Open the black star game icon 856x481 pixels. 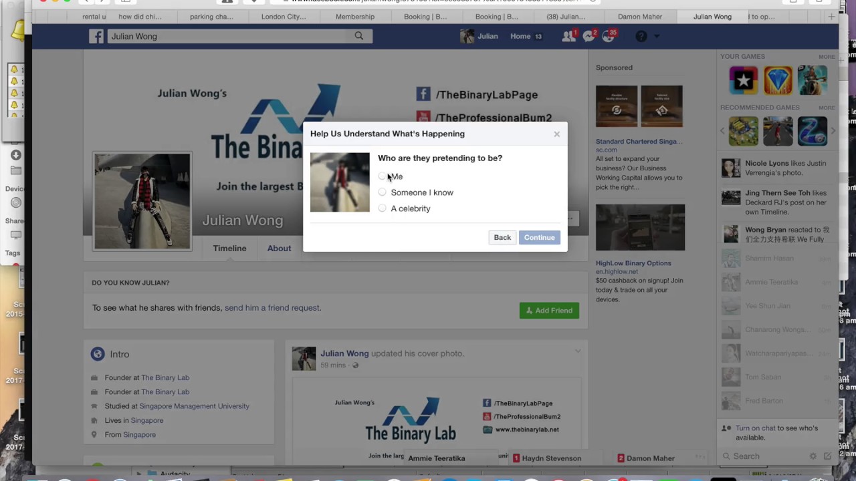coord(743,81)
